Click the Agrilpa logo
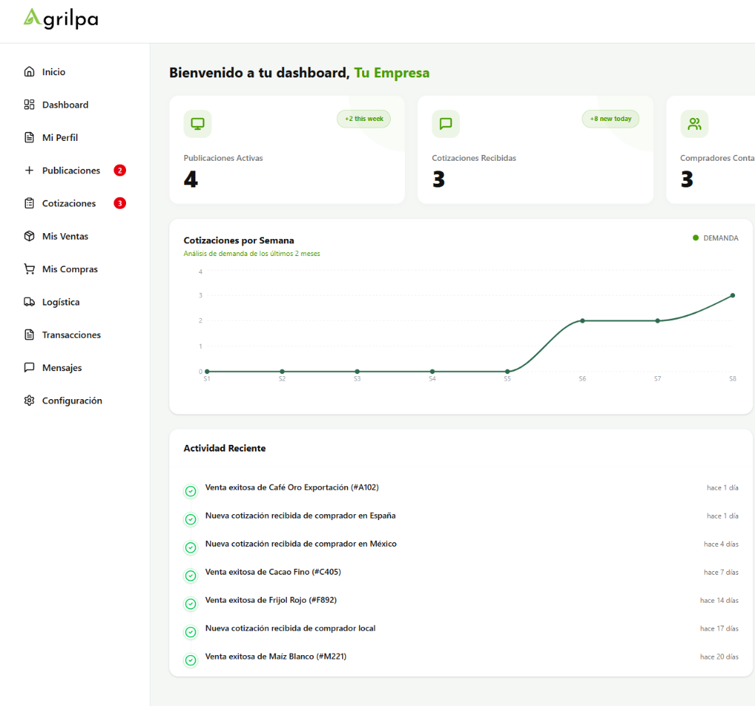The width and height of the screenshot is (755, 706). 60,18
